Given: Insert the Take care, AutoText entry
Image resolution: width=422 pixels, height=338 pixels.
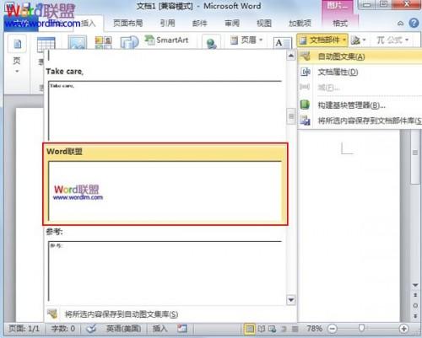Looking at the screenshot, I should coord(165,104).
